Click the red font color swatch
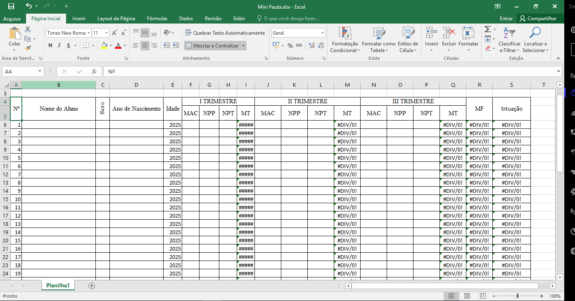Screen dimensions: 575x301 pos(118,45)
